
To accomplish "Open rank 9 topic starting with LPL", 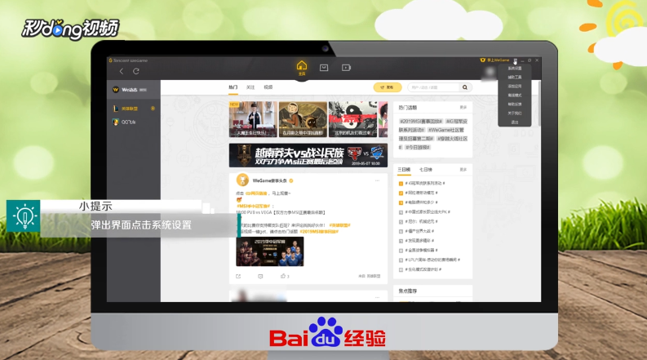I will click(432, 260).
